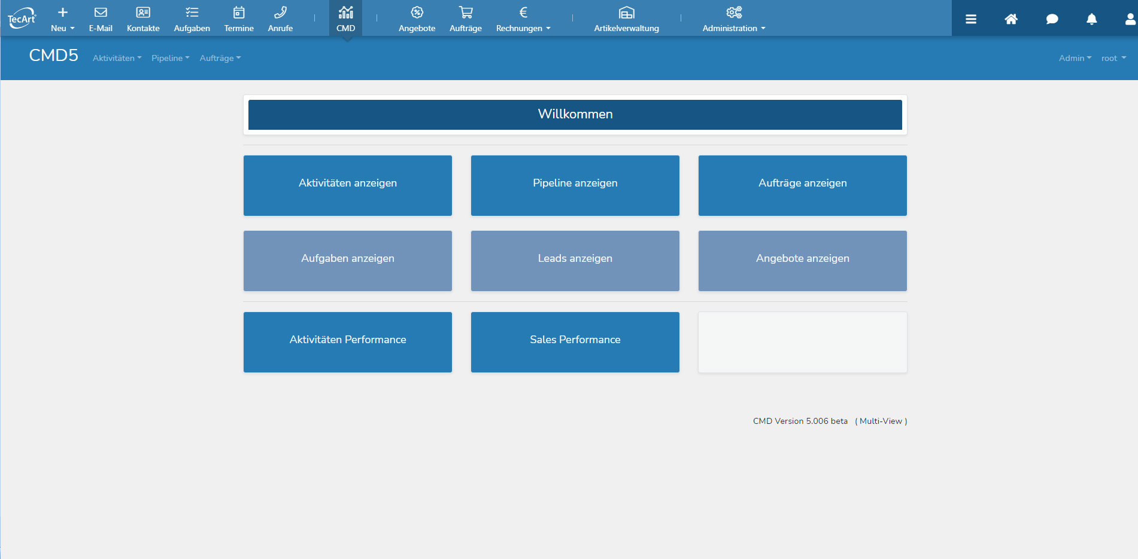Open the Termine calendar icon
Image resolution: width=1138 pixels, height=559 pixels.
click(x=239, y=13)
